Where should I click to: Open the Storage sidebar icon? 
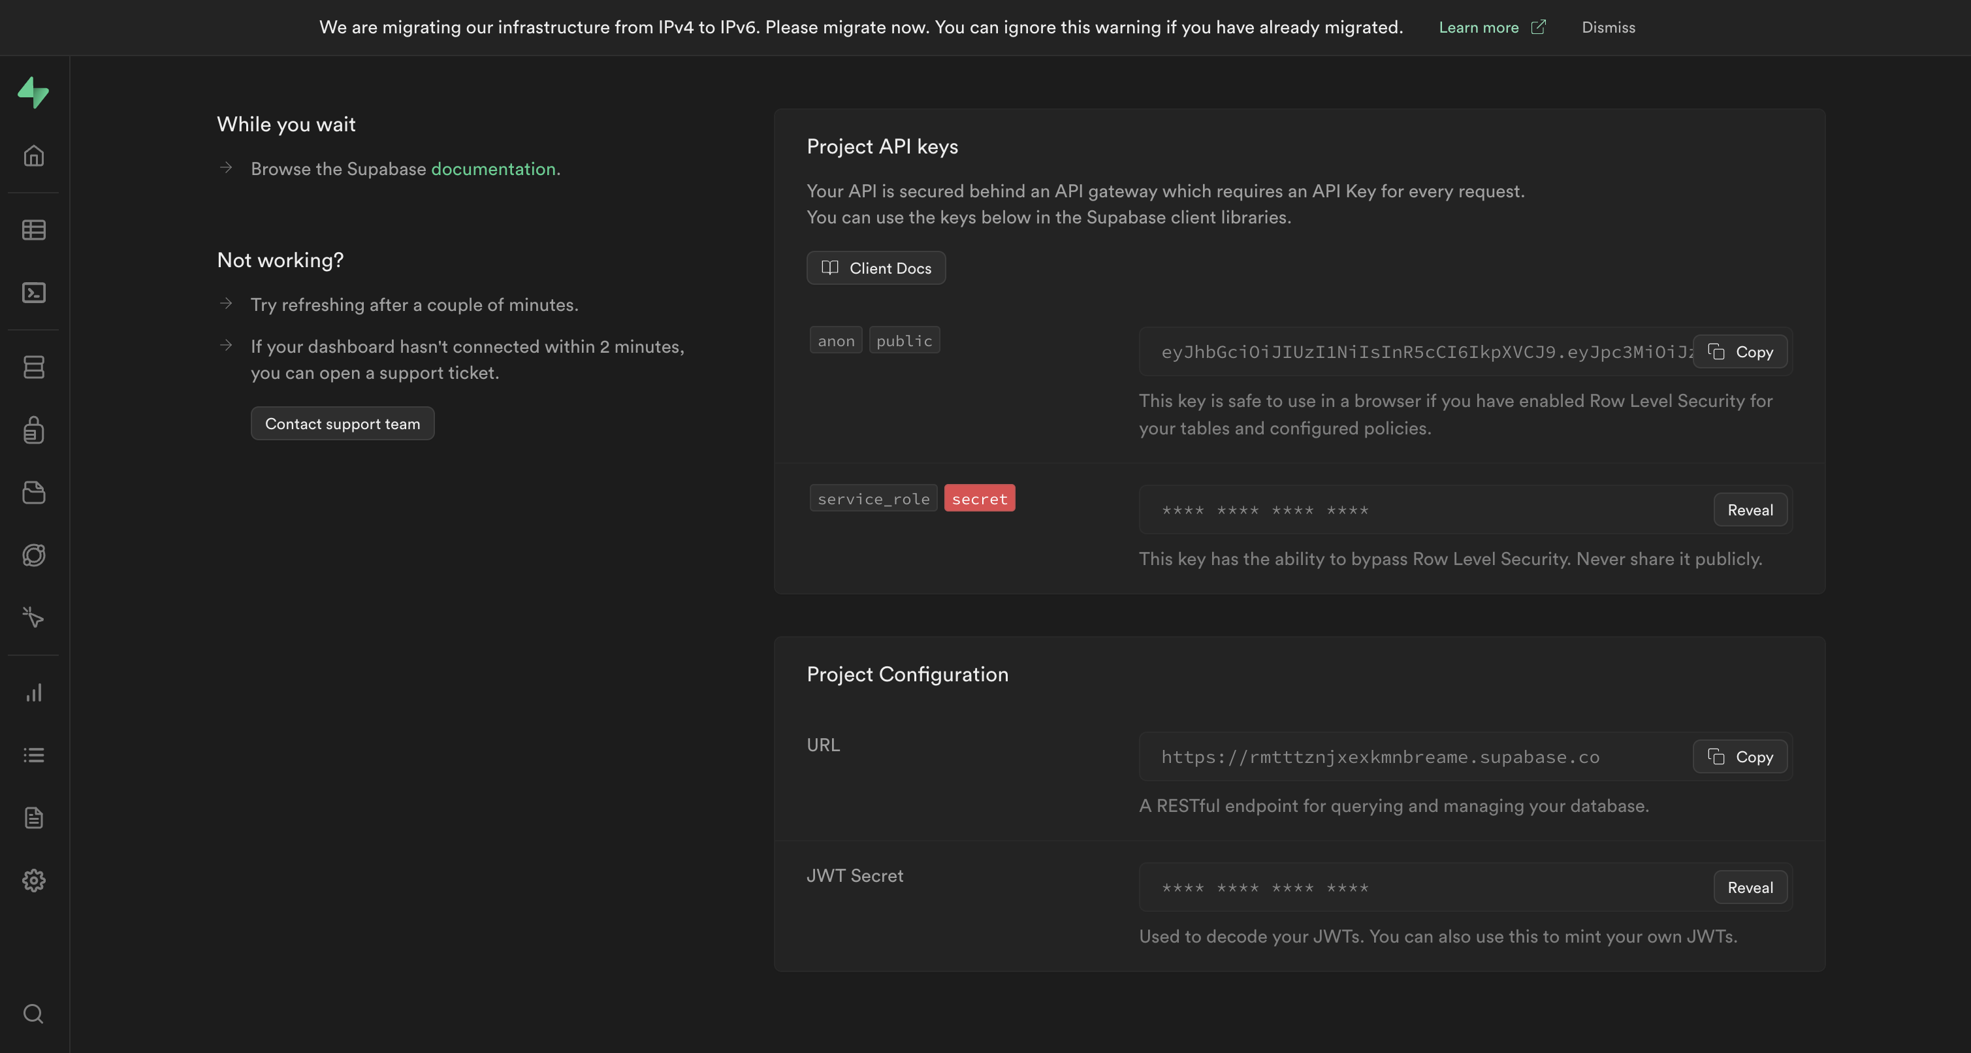[34, 493]
